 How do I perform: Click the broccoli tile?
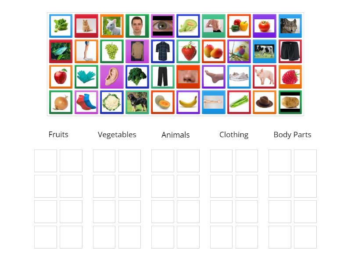point(137,77)
